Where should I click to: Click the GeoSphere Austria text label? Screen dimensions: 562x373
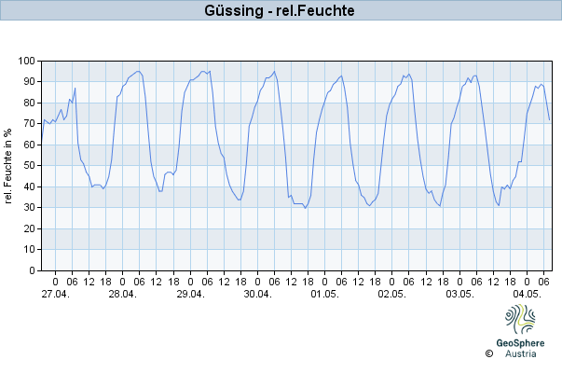tap(520, 348)
